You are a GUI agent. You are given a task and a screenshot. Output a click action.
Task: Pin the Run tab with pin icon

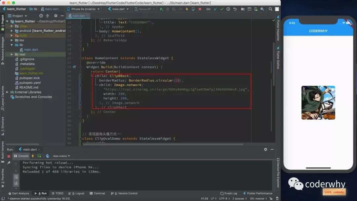(9, 163)
